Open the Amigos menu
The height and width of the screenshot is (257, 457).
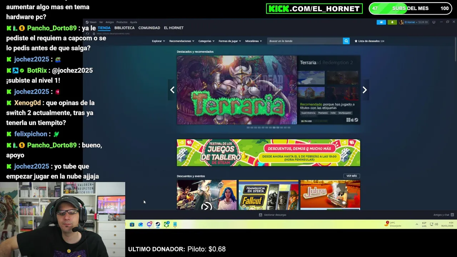(x=110, y=22)
